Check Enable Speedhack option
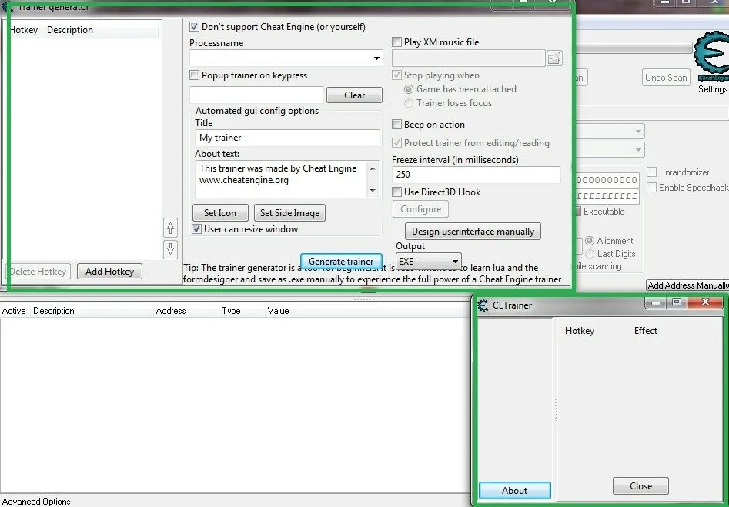The width and height of the screenshot is (729, 507). (x=652, y=187)
